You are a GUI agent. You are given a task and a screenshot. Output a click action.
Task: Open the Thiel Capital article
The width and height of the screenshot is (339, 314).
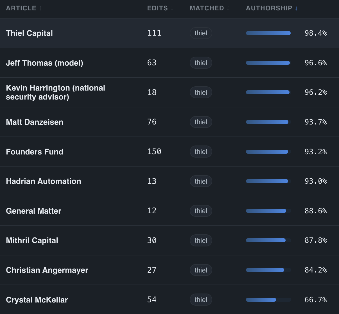coord(29,33)
